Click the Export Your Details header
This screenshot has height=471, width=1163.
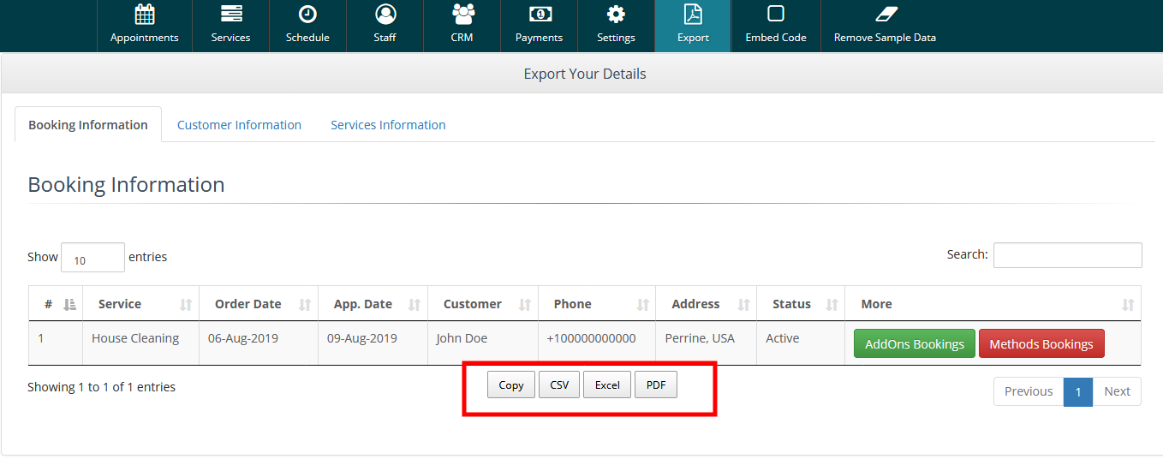coord(585,74)
